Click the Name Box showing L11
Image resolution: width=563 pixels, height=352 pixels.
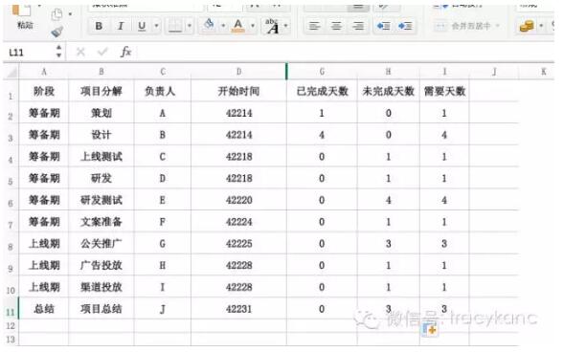(x=31, y=53)
